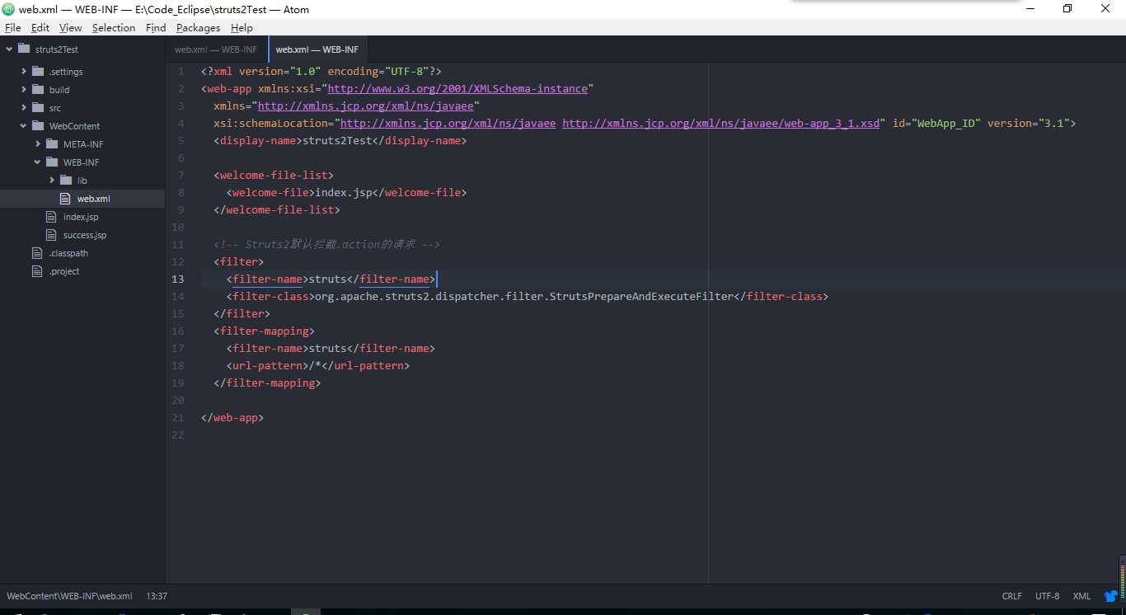Click the Struts2 comment on line 11
This screenshot has height=615, width=1126.
click(x=326, y=244)
